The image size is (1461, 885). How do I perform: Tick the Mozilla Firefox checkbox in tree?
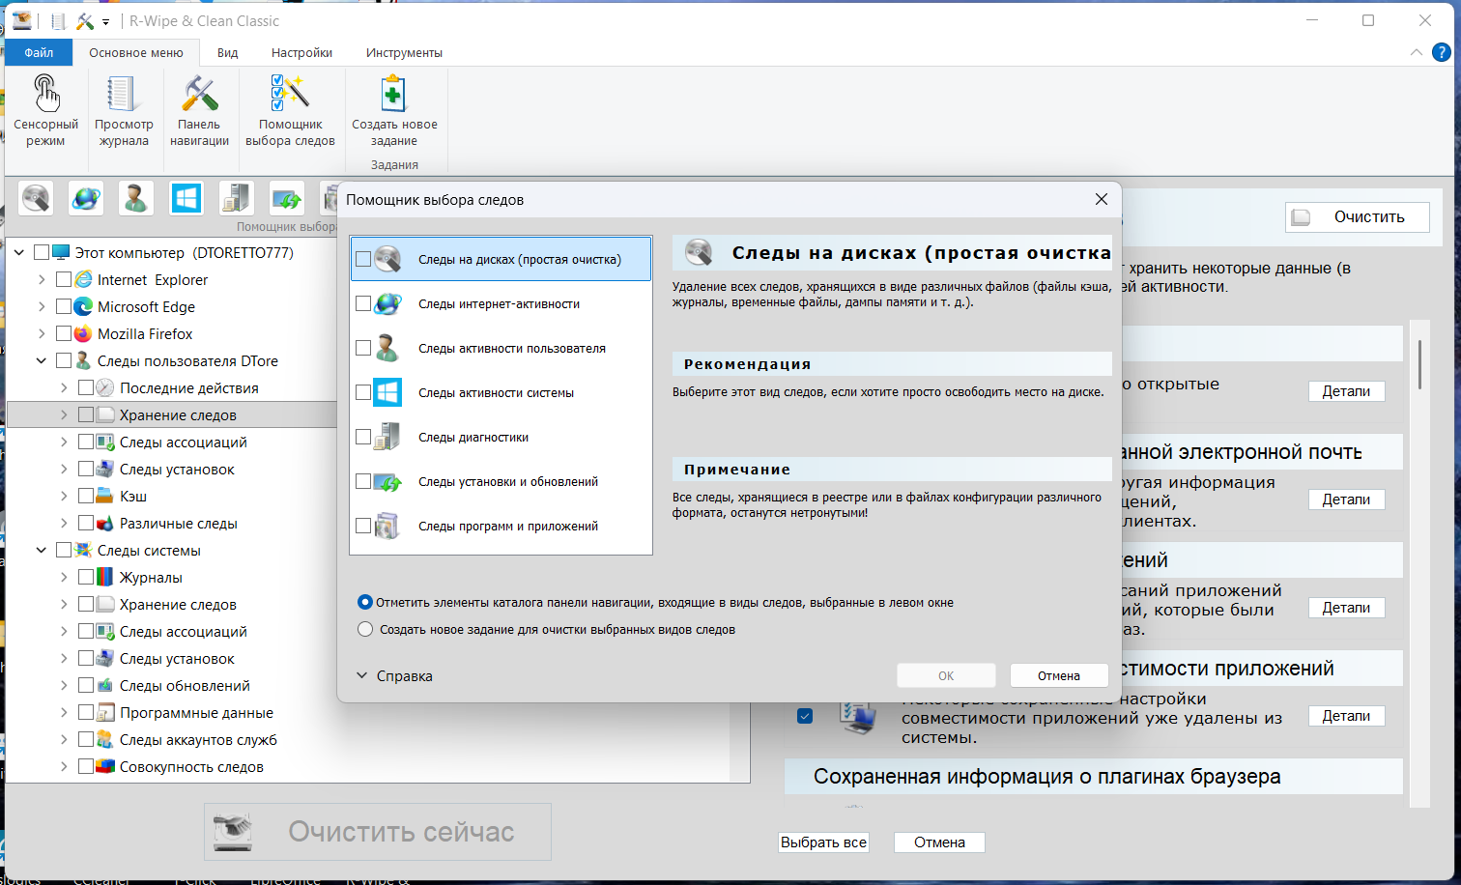pyautogui.click(x=64, y=333)
